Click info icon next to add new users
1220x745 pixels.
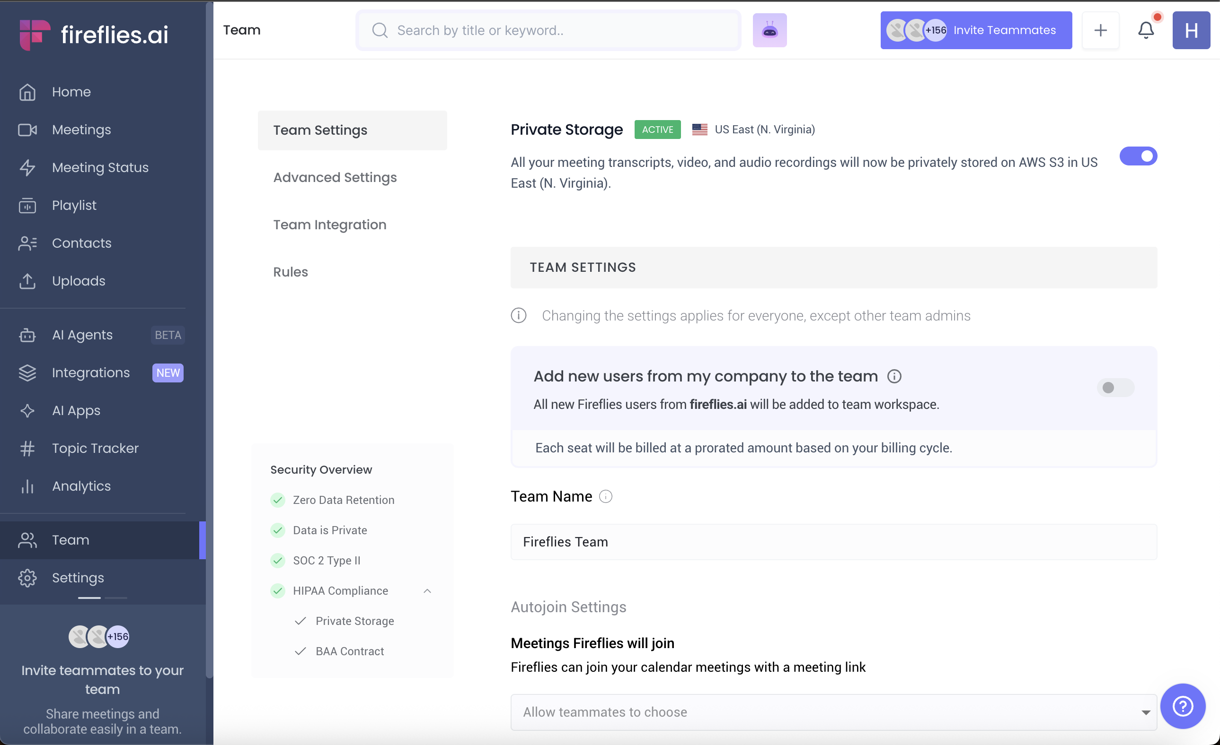click(x=894, y=376)
